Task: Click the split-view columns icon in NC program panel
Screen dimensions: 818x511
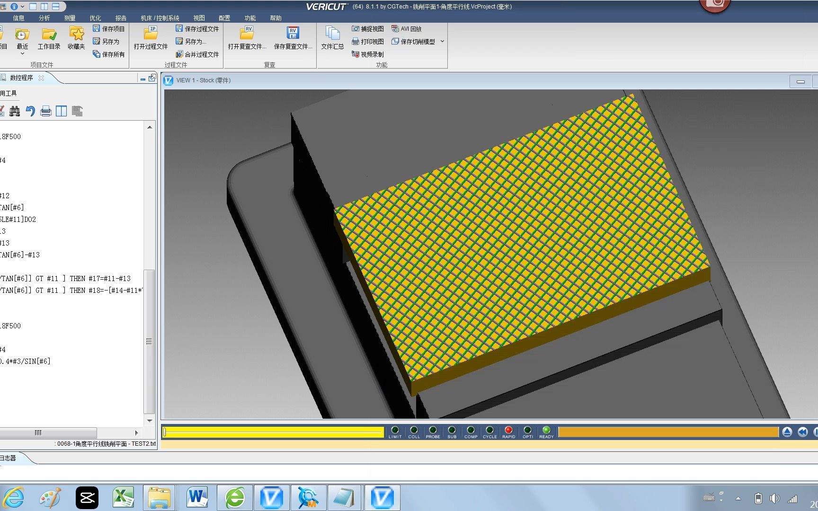Action: pos(61,111)
